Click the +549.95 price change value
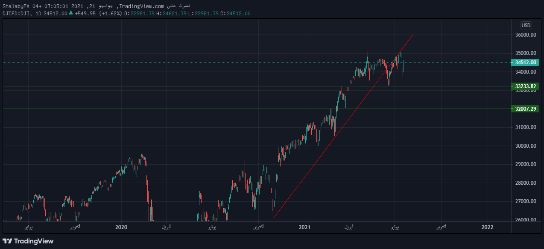This screenshot has height=249, width=544. pyautogui.click(x=86, y=14)
